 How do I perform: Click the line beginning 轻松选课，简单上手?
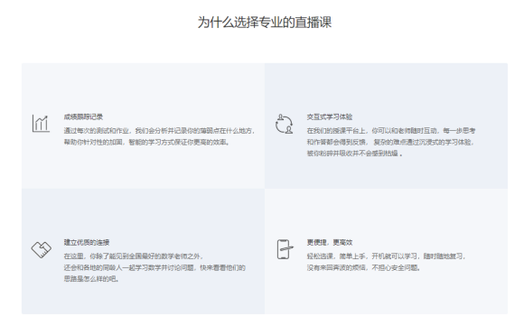(x=386, y=256)
